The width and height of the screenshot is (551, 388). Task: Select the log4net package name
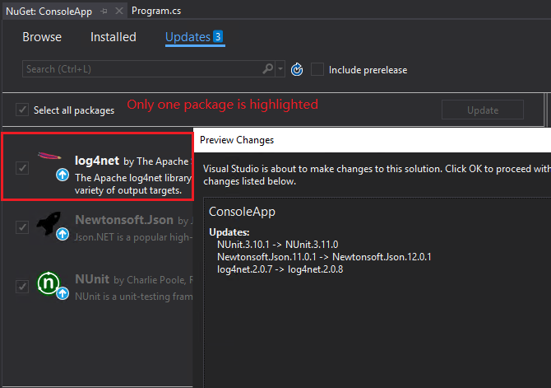click(x=97, y=161)
